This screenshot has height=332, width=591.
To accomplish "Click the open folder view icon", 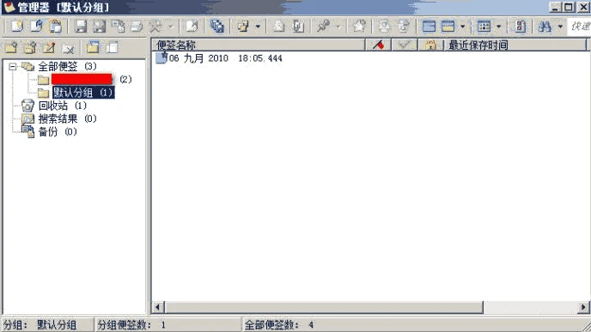I will pyautogui.click(x=93, y=47).
